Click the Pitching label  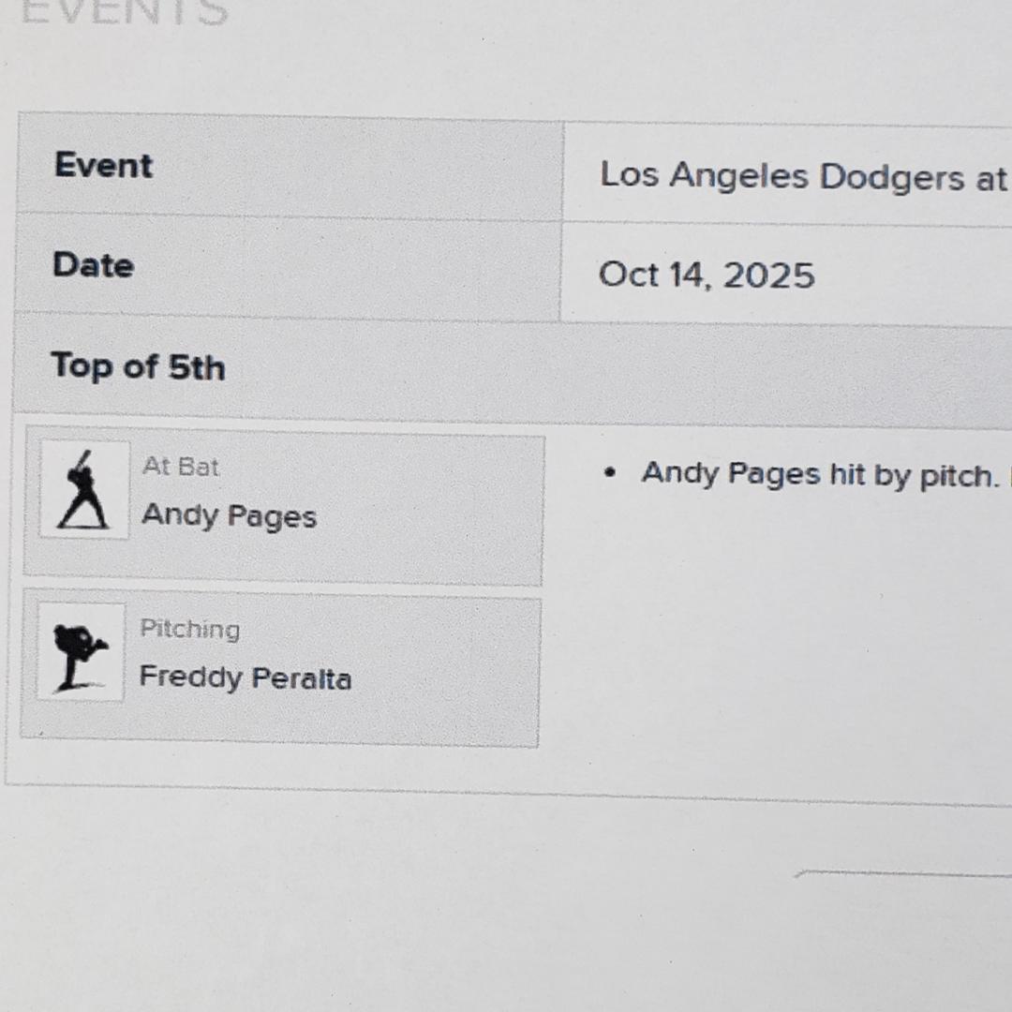point(189,629)
